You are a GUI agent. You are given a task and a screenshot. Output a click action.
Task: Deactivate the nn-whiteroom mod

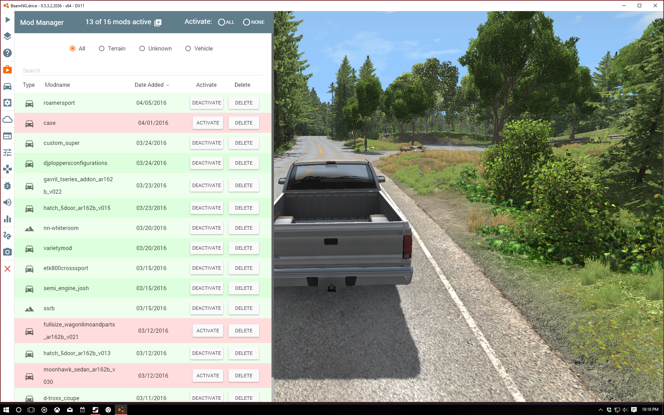(206, 228)
